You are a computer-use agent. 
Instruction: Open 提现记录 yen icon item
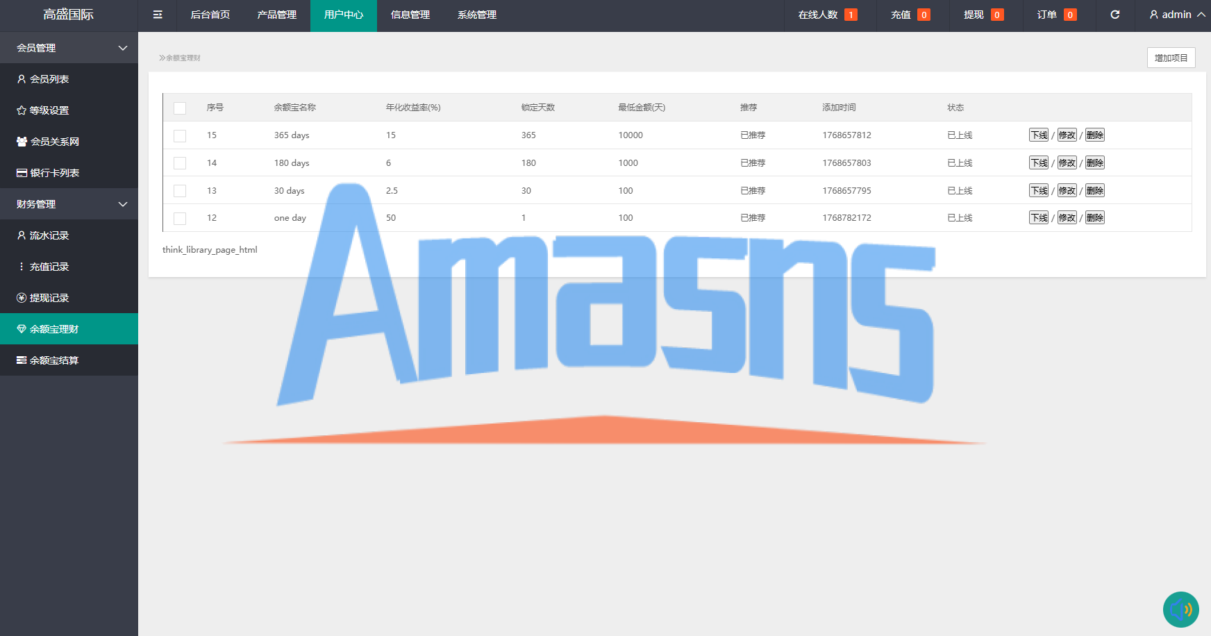pos(69,298)
